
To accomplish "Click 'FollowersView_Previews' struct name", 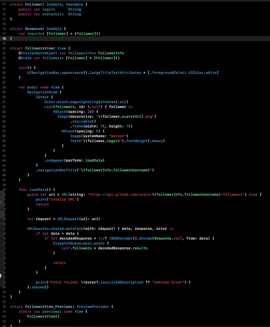I will click(x=49, y=307).
